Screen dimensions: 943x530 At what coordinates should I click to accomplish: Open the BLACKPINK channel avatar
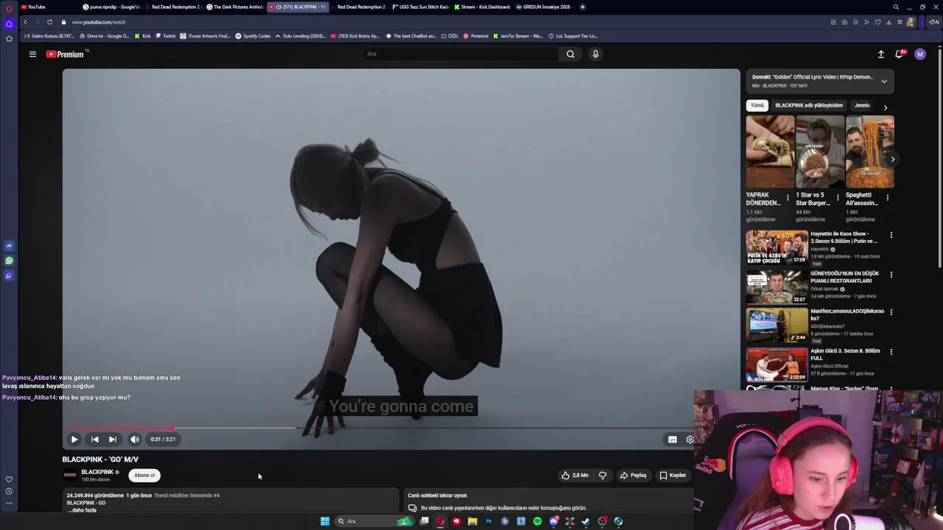tap(70, 476)
